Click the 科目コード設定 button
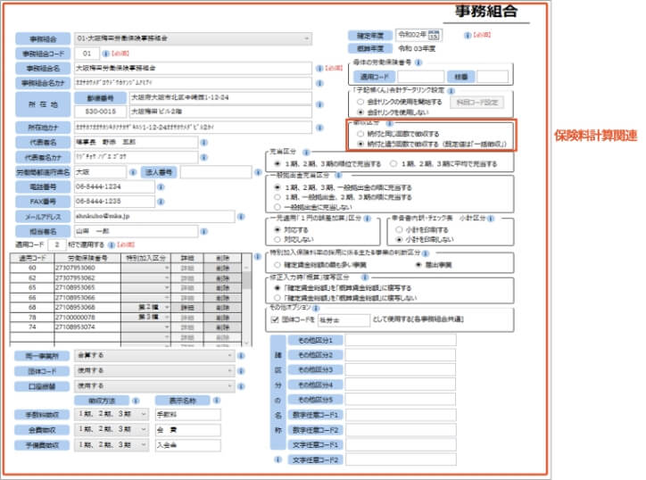 (476, 103)
